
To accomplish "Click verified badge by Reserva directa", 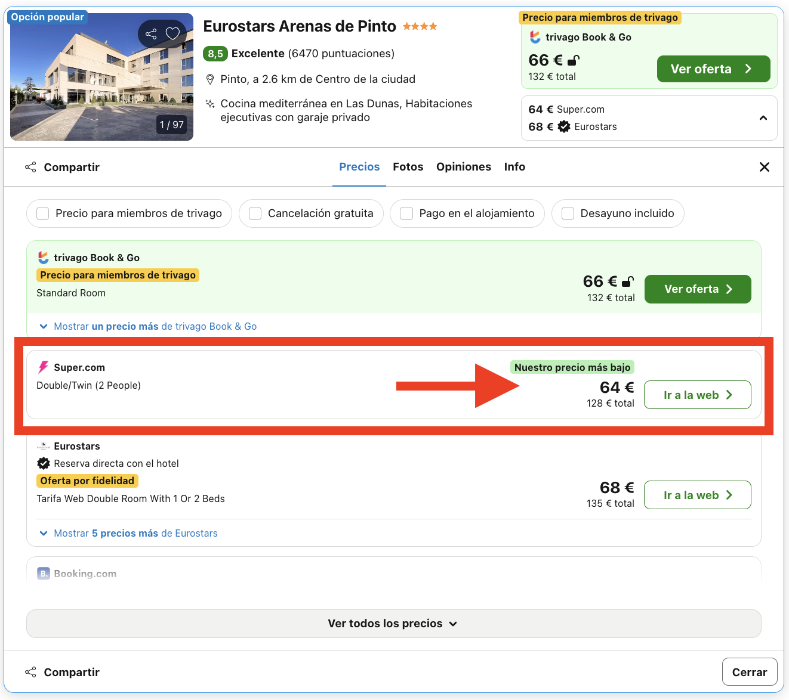I will click(44, 463).
